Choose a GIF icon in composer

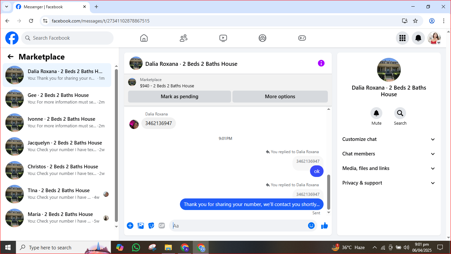[162, 226]
